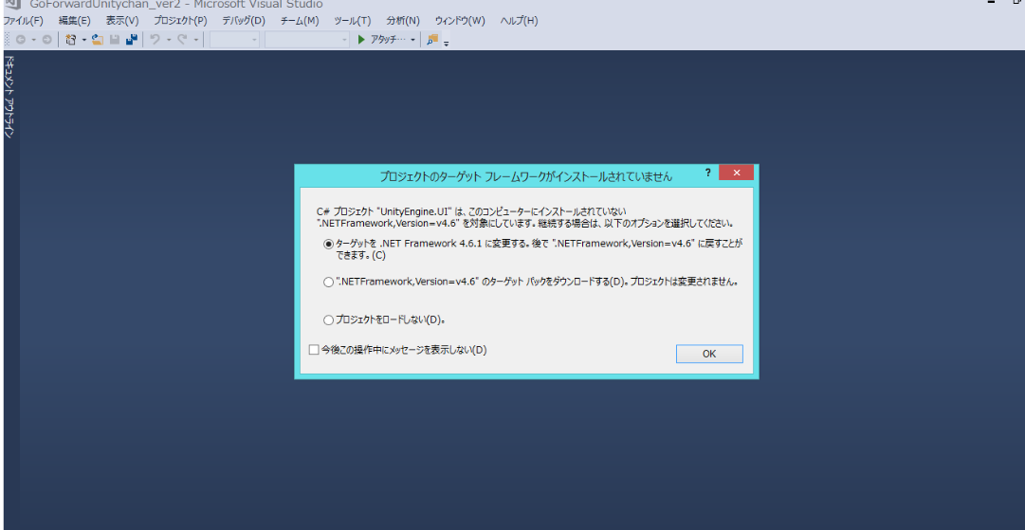The image size is (1025, 530).
Task: Expand the アタッチ dropdown arrow
Action: [x=413, y=40]
